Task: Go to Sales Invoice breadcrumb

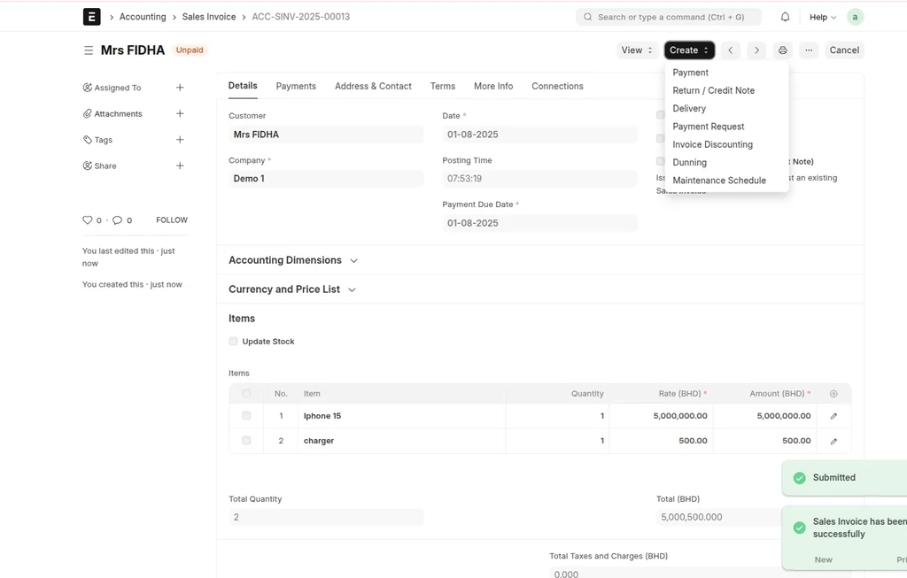Action: tap(209, 17)
